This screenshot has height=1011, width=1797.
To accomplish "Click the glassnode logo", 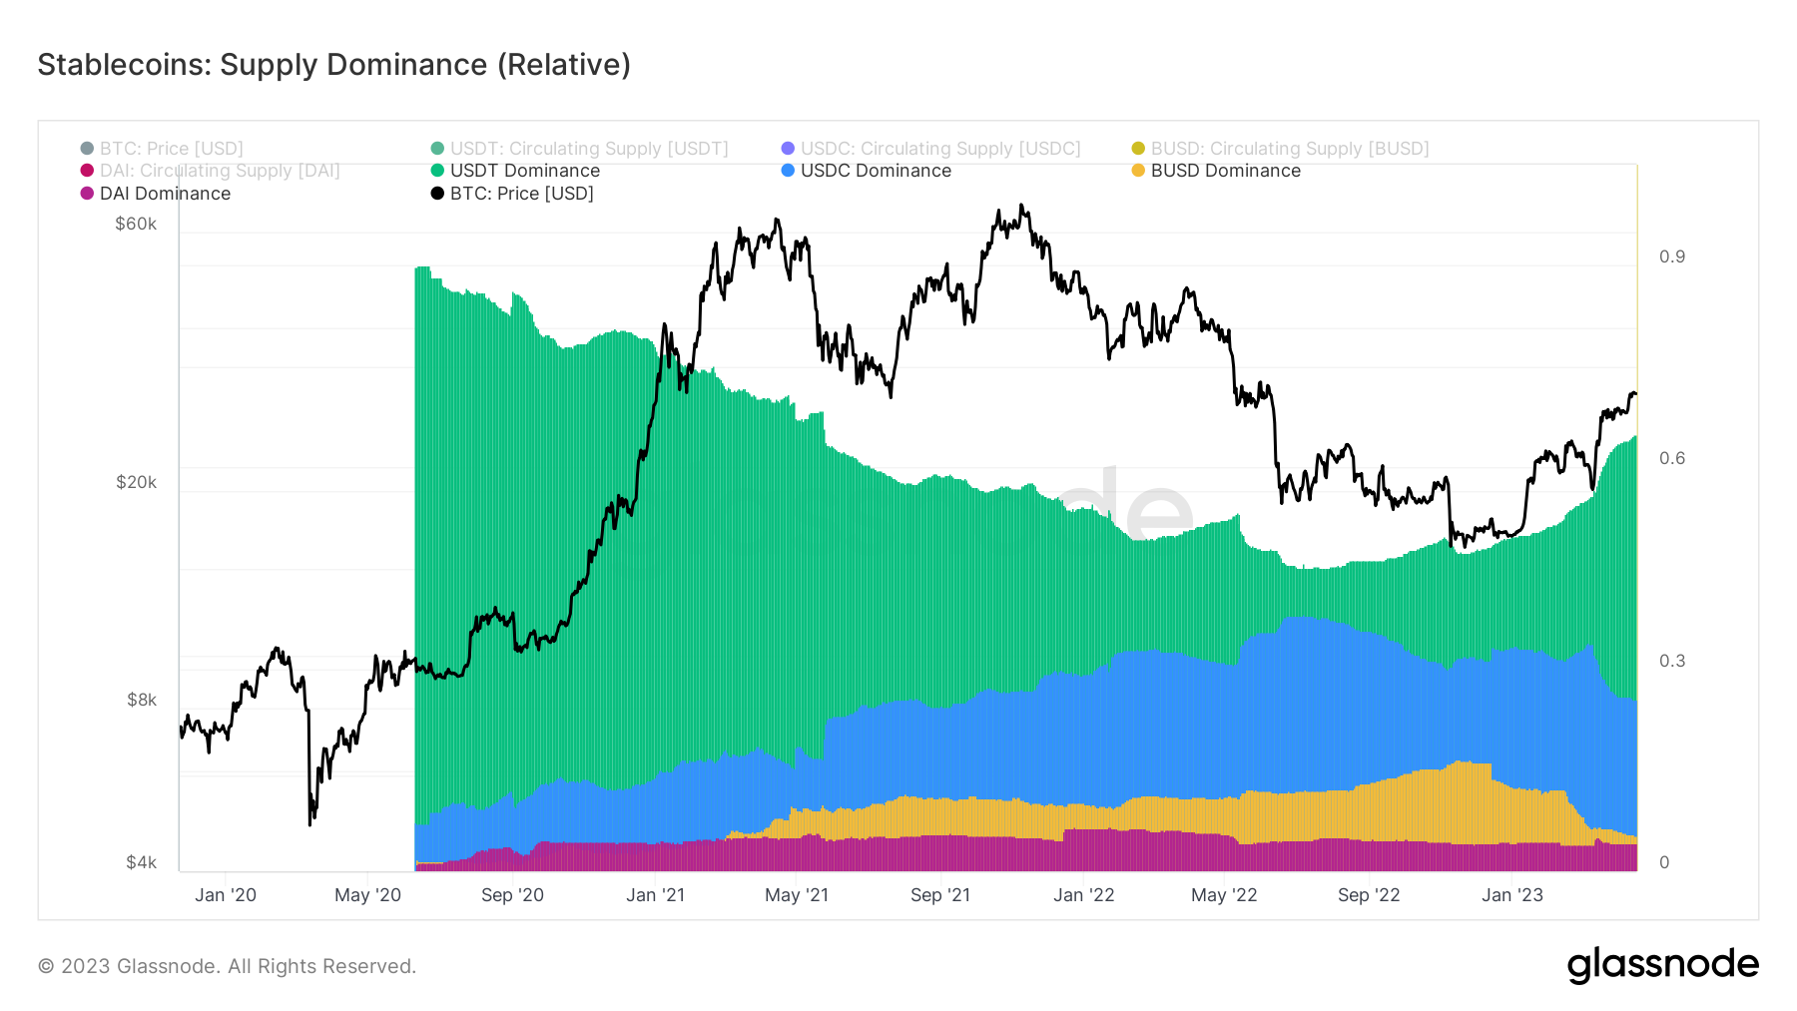I will (1662, 965).
